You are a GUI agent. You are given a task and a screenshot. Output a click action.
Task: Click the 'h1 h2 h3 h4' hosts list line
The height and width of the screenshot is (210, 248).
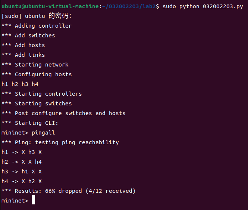point(20,84)
